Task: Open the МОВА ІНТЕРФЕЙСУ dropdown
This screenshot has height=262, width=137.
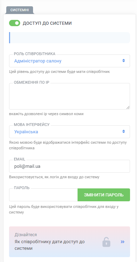Action: (x=70, y=132)
